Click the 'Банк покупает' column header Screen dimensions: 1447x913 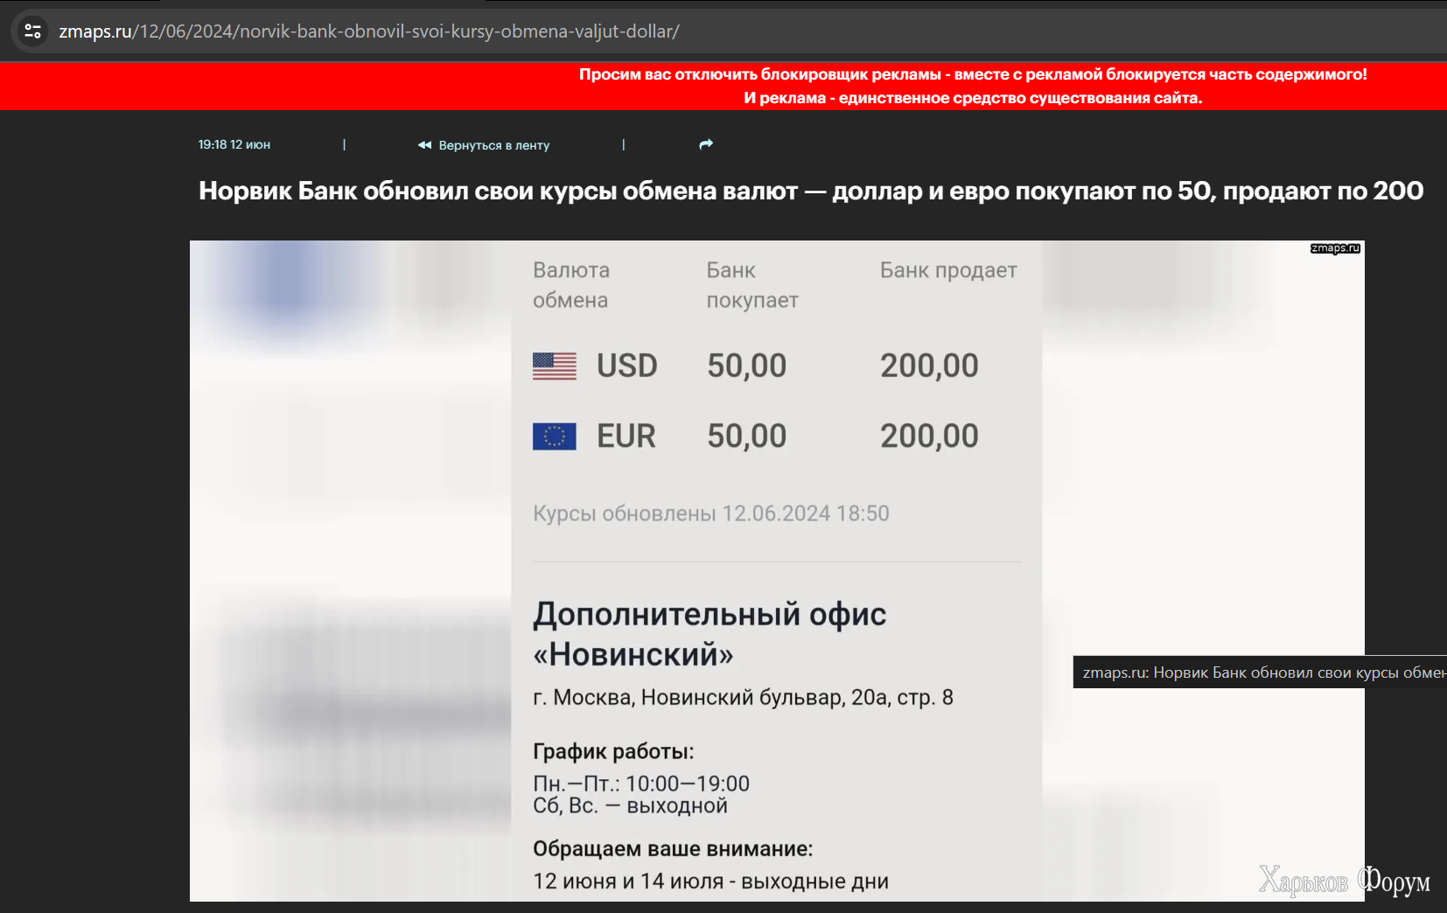tap(752, 285)
